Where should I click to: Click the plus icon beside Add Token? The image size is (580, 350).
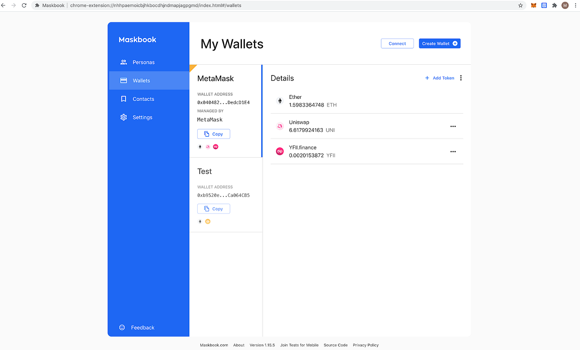[x=427, y=78]
